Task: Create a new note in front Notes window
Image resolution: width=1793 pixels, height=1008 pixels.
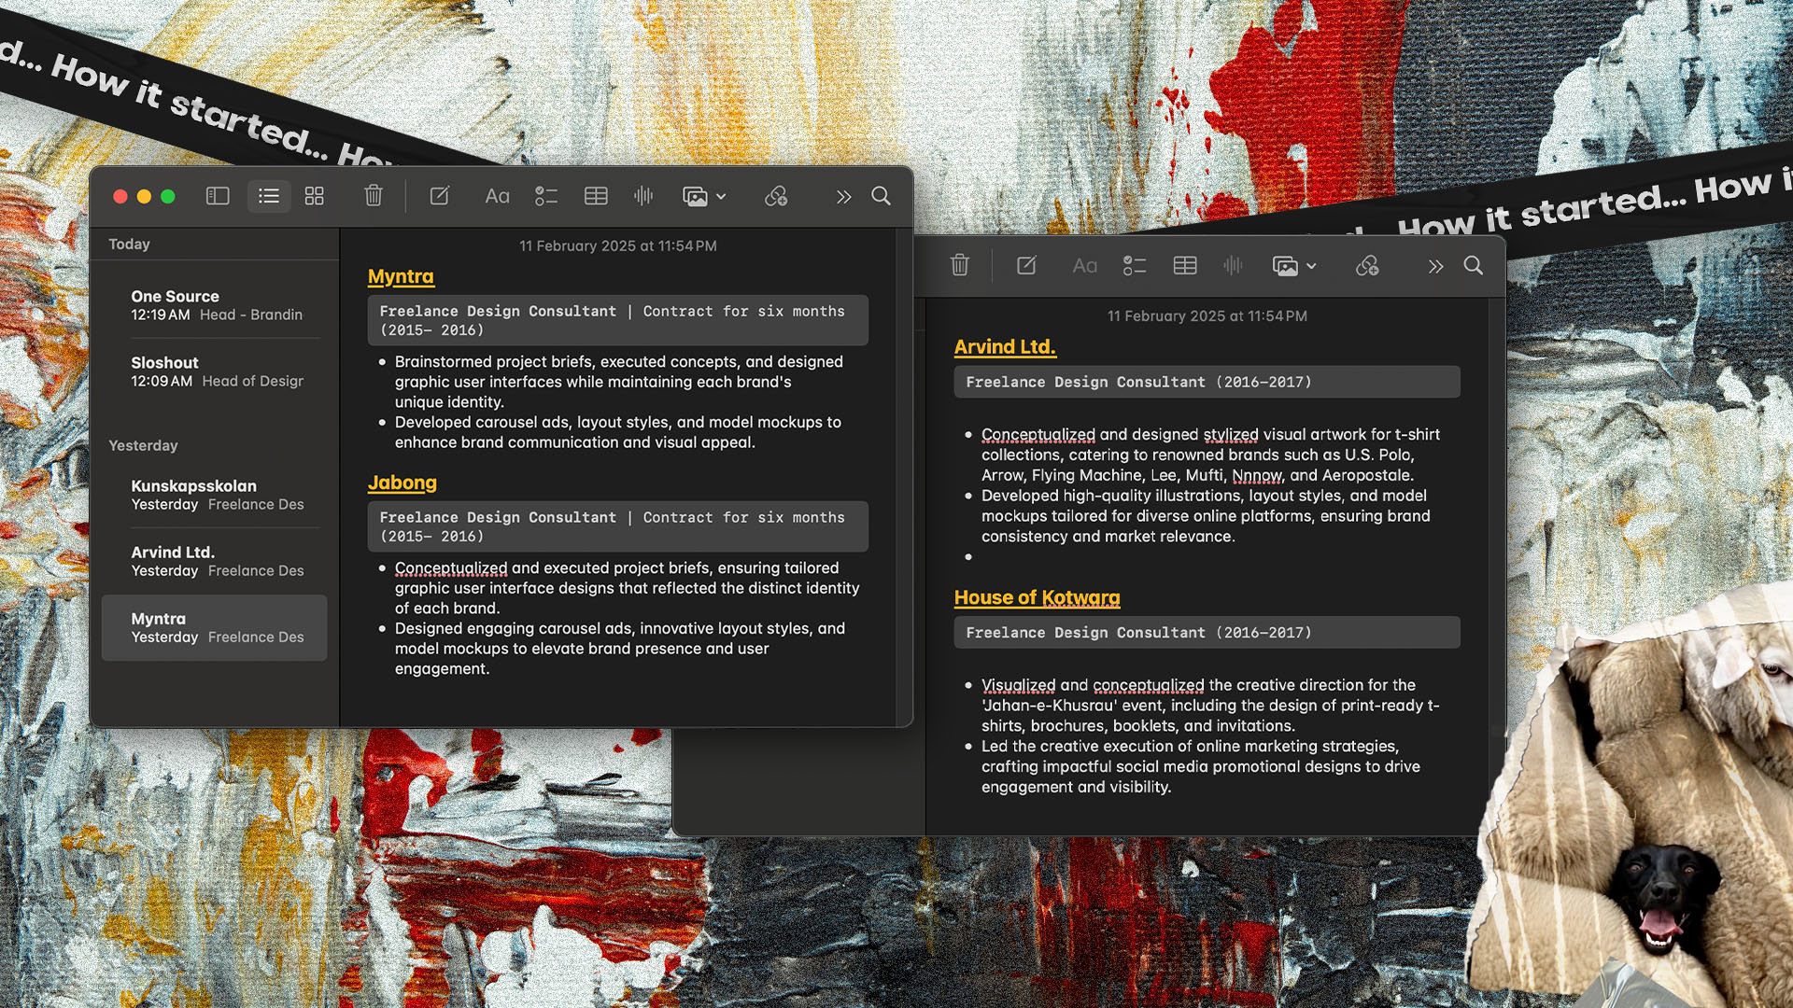Action: pyautogui.click(x=440, y=195)
